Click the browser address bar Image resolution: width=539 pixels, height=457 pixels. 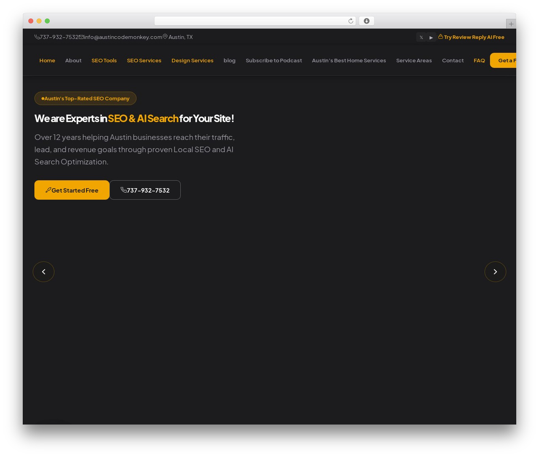click(x=255, y=21)
